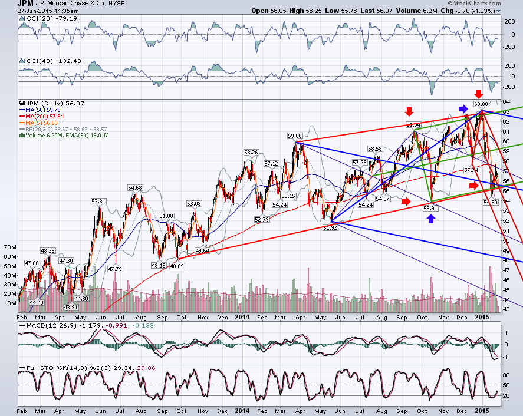Click the CCI(40) -132.48 label
Viewport: 523px width, 416px height.
pyautogui.click(x=54, y=61)
